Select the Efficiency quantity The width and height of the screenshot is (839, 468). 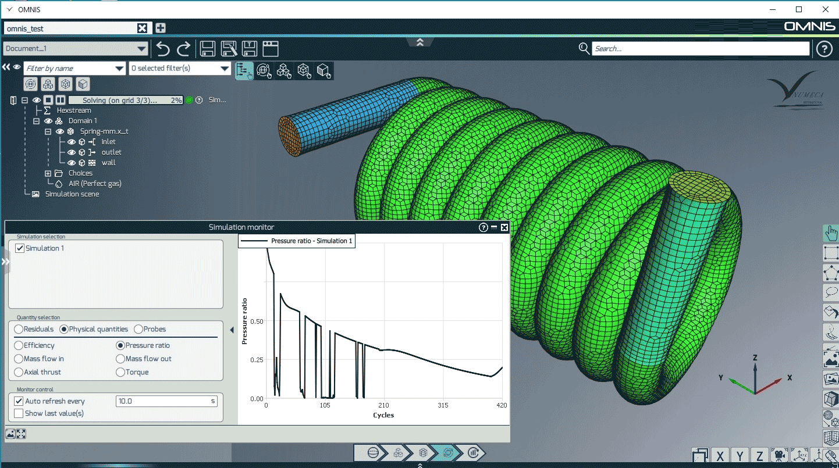pyautogui.click(x=19, y=345)
